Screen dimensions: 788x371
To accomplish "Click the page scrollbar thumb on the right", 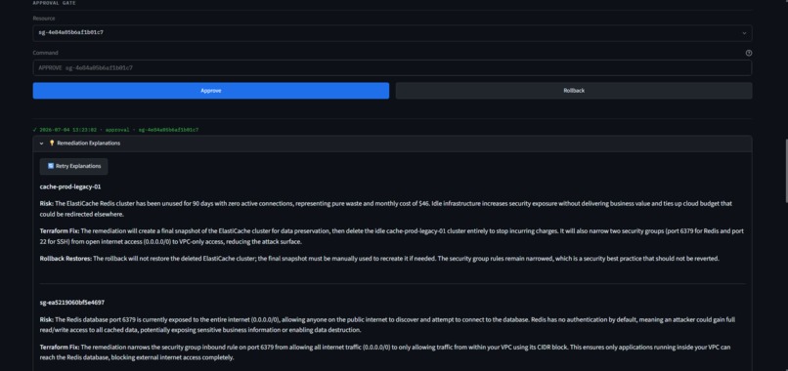I will [785, 171].
